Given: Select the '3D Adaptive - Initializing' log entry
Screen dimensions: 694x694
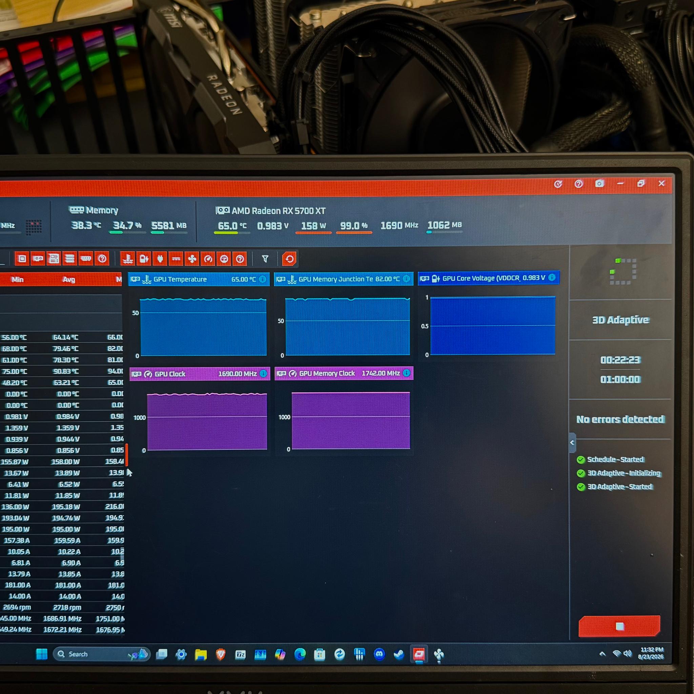Looking at the screenshot, I should pyautogui.click(x=618, y=473).
